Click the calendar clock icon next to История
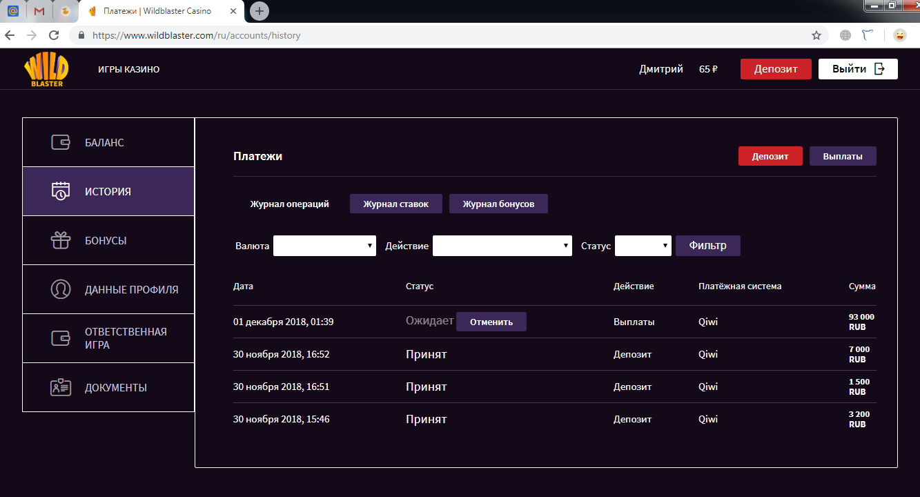920x497 pixels. [61, 191]
